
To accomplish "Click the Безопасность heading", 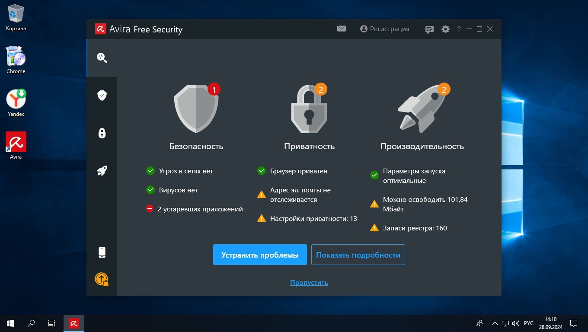I will pyautogui.click(x=196, y=146).
